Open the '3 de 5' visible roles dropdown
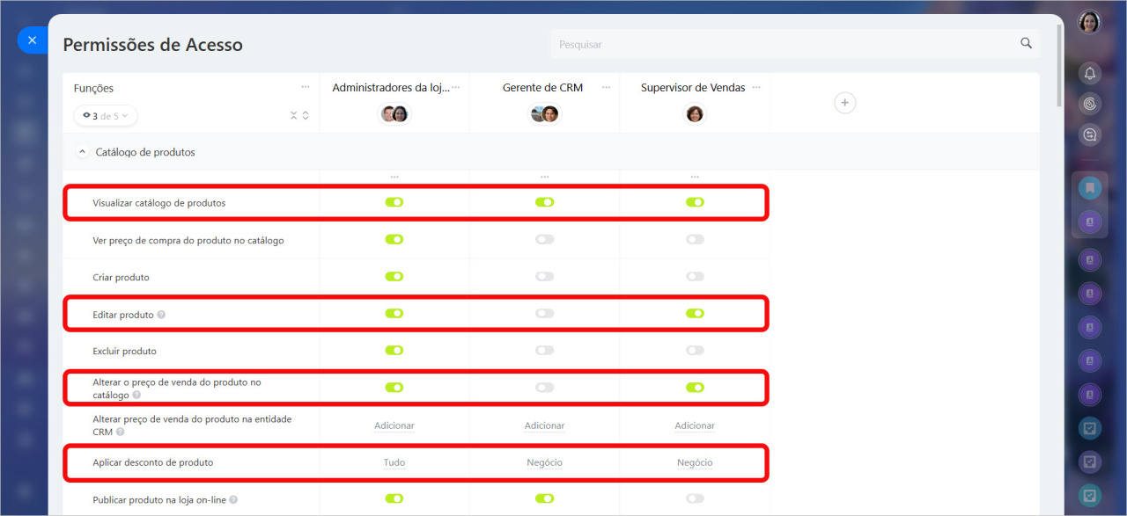 point(106,116)
